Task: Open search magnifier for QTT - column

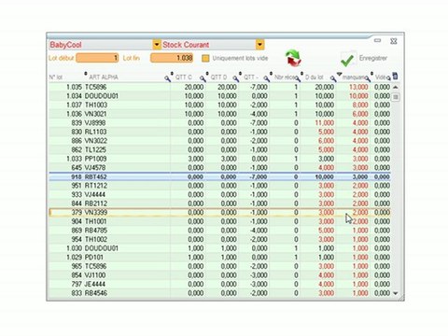Action: coord(267,78)
